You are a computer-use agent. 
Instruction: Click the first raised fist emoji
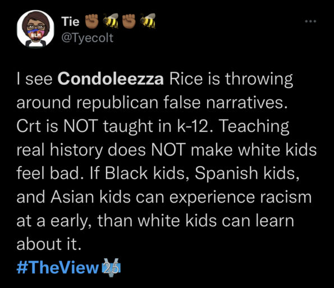[x=92, y=21]
